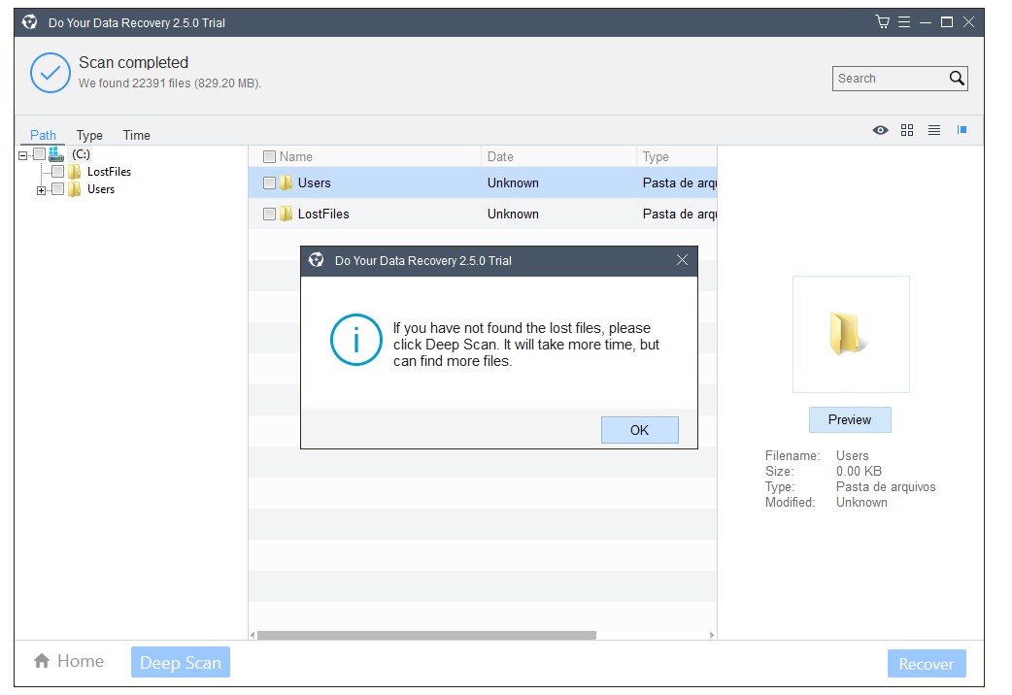Click OK in the dialog
This screenshot has width=1012, height=695.
click(x=640, y=430)
